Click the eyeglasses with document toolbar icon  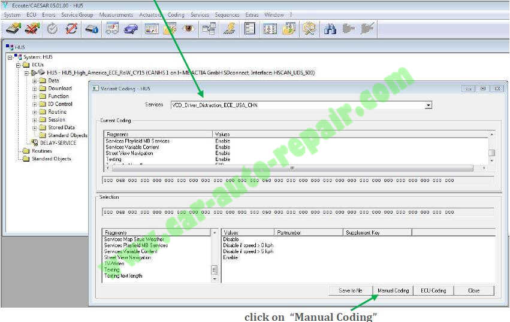[112, 29]
